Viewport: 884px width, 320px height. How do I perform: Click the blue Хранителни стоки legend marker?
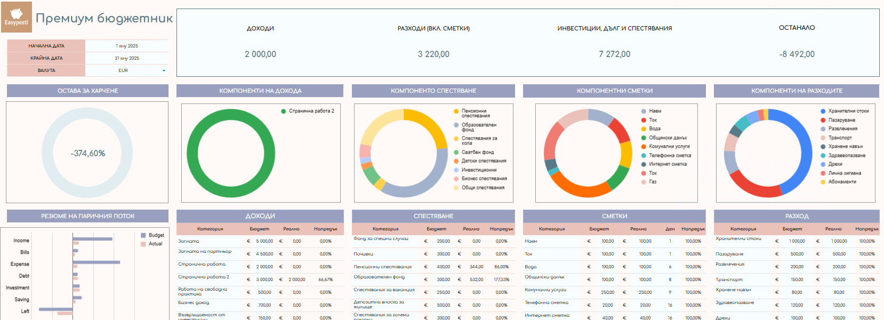pyautogui.click(x=823, y=111)
